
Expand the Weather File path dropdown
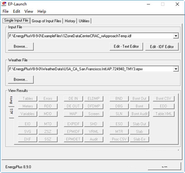176,69
